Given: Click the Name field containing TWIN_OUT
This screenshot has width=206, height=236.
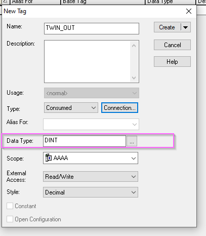Looking at the screenshot, I should 92,28.
